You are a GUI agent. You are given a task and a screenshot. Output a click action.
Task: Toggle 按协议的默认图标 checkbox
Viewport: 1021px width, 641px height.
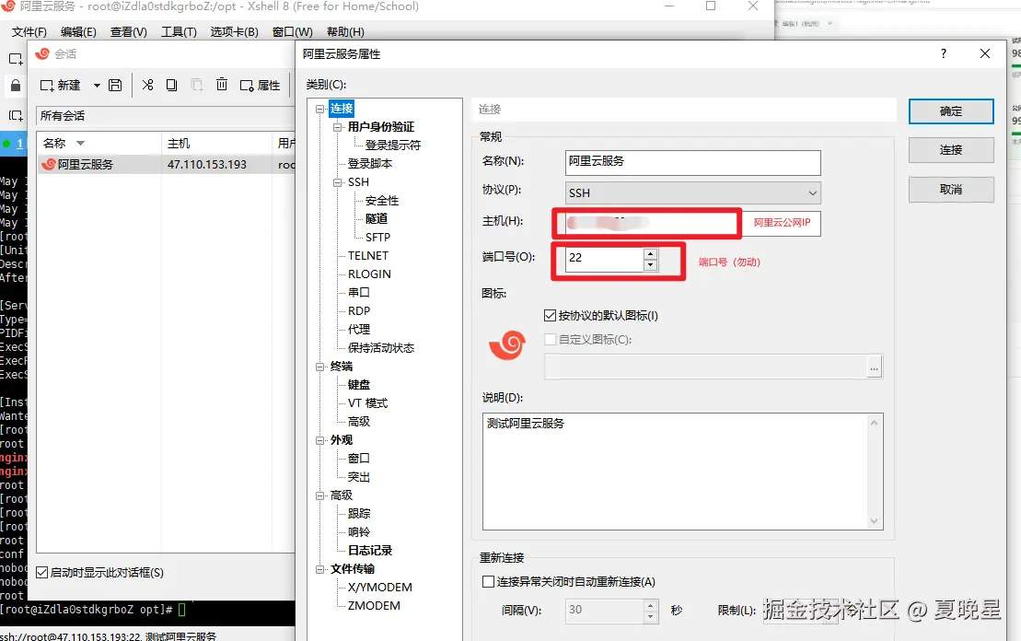(551, 316)
